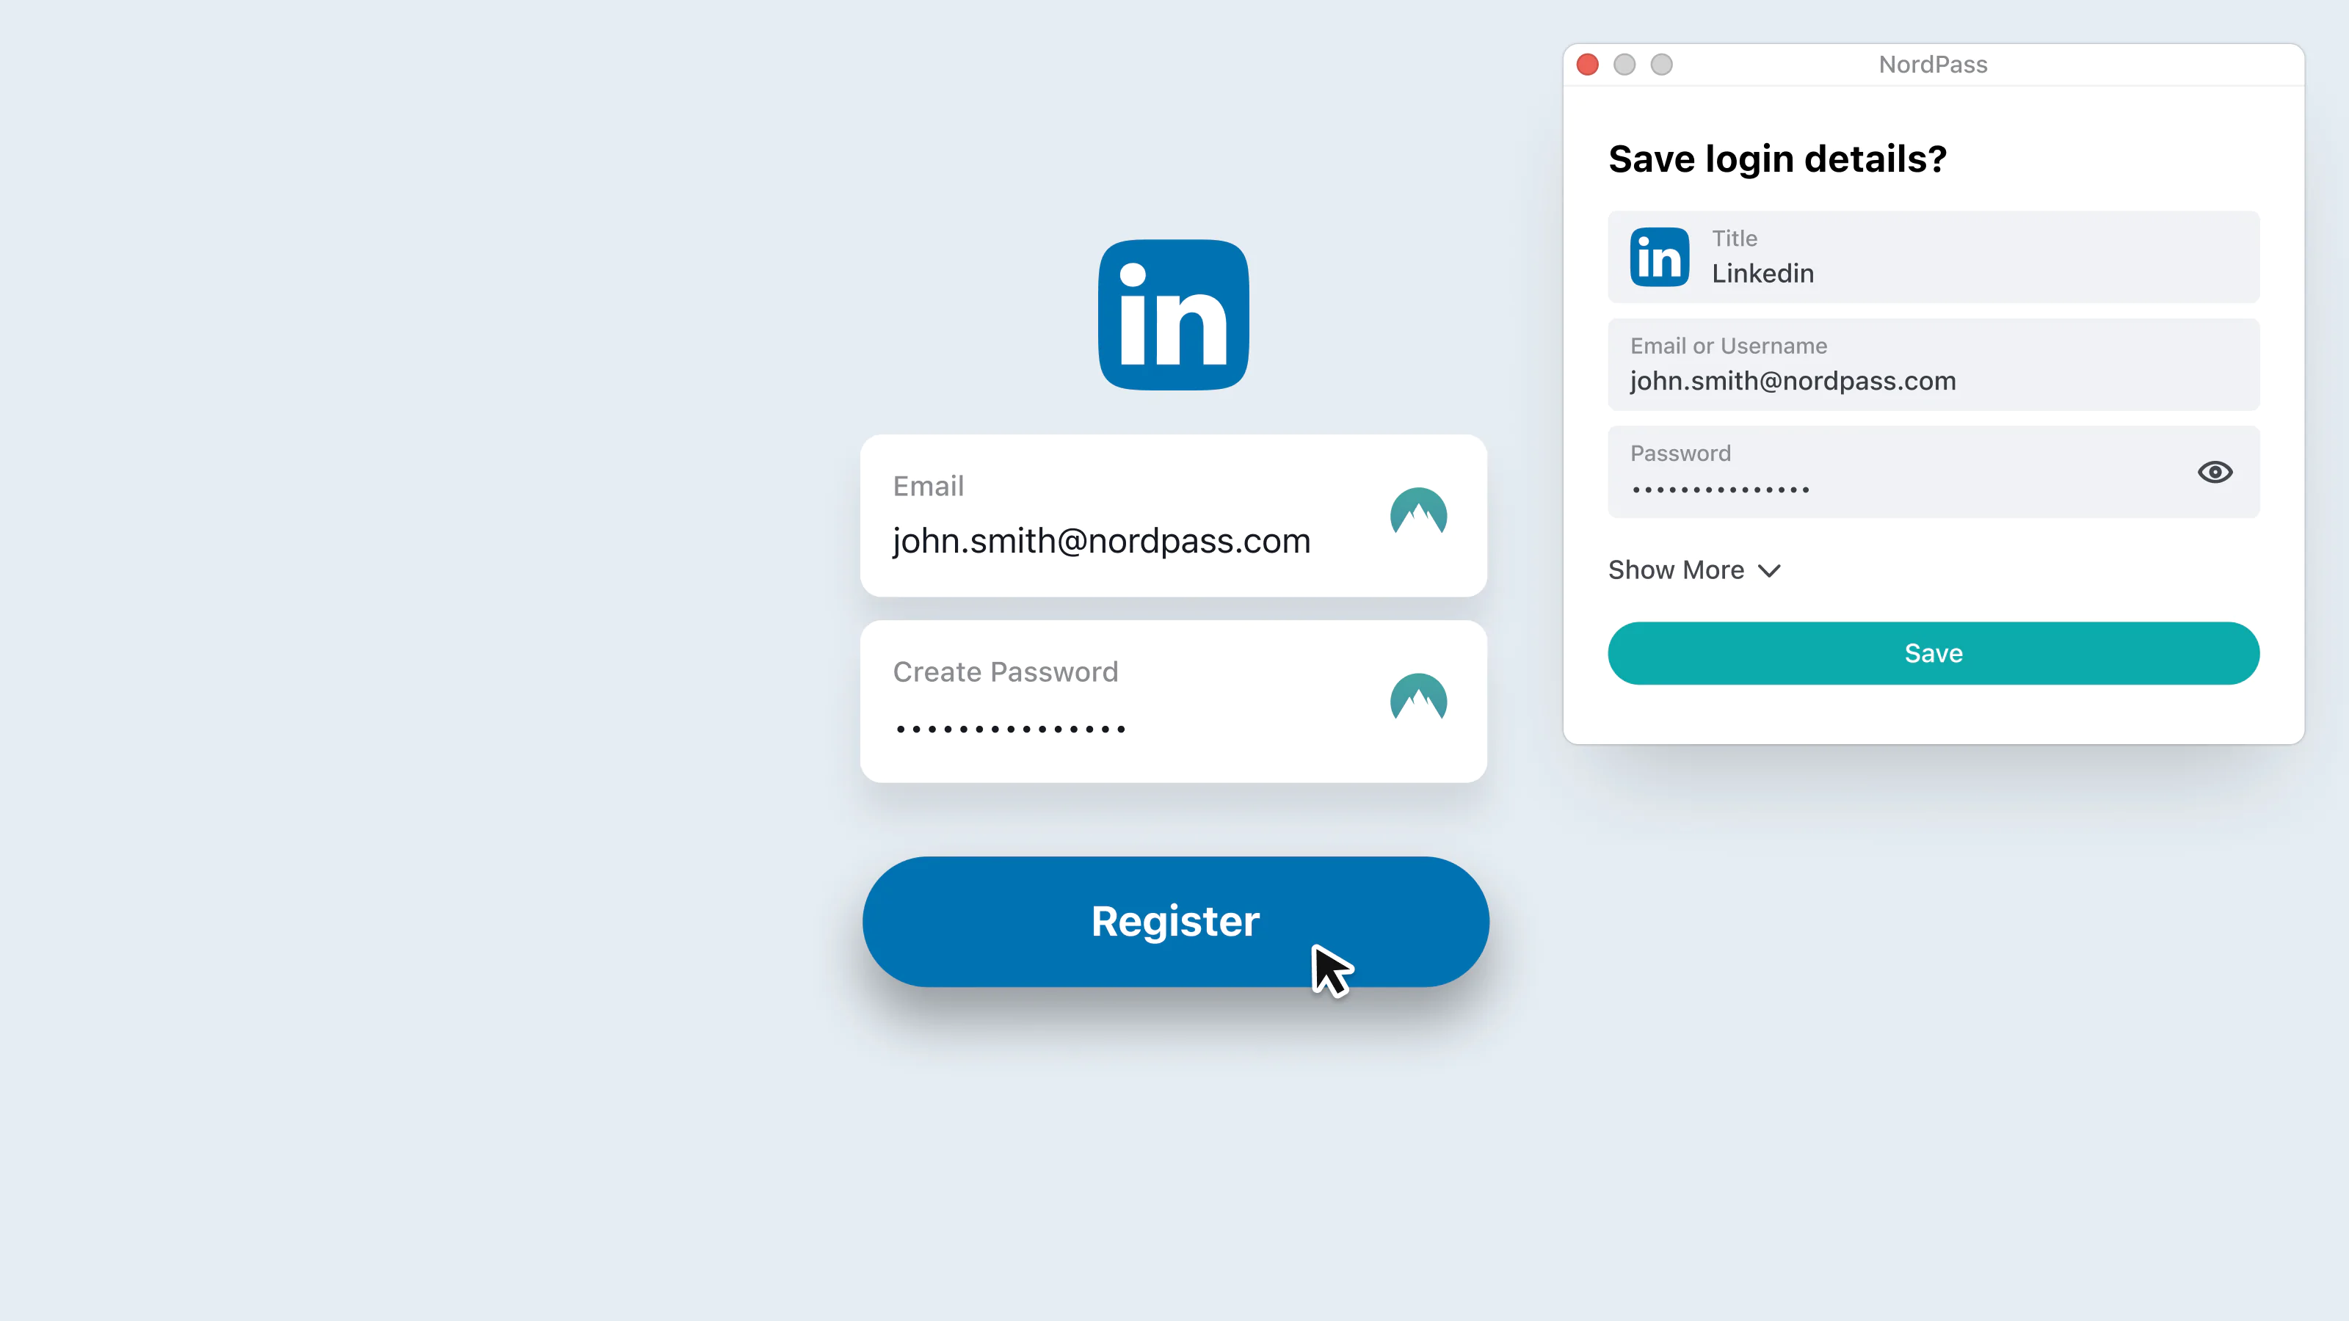Save the login details in NordPass

point(1934,652)
